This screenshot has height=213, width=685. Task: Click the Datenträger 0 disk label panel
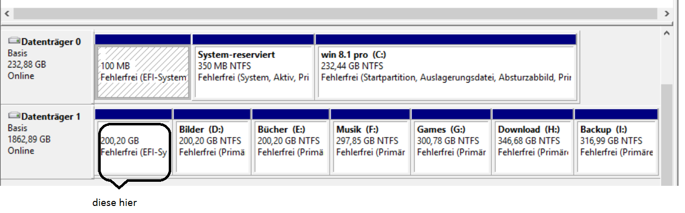tap(47, 67)
